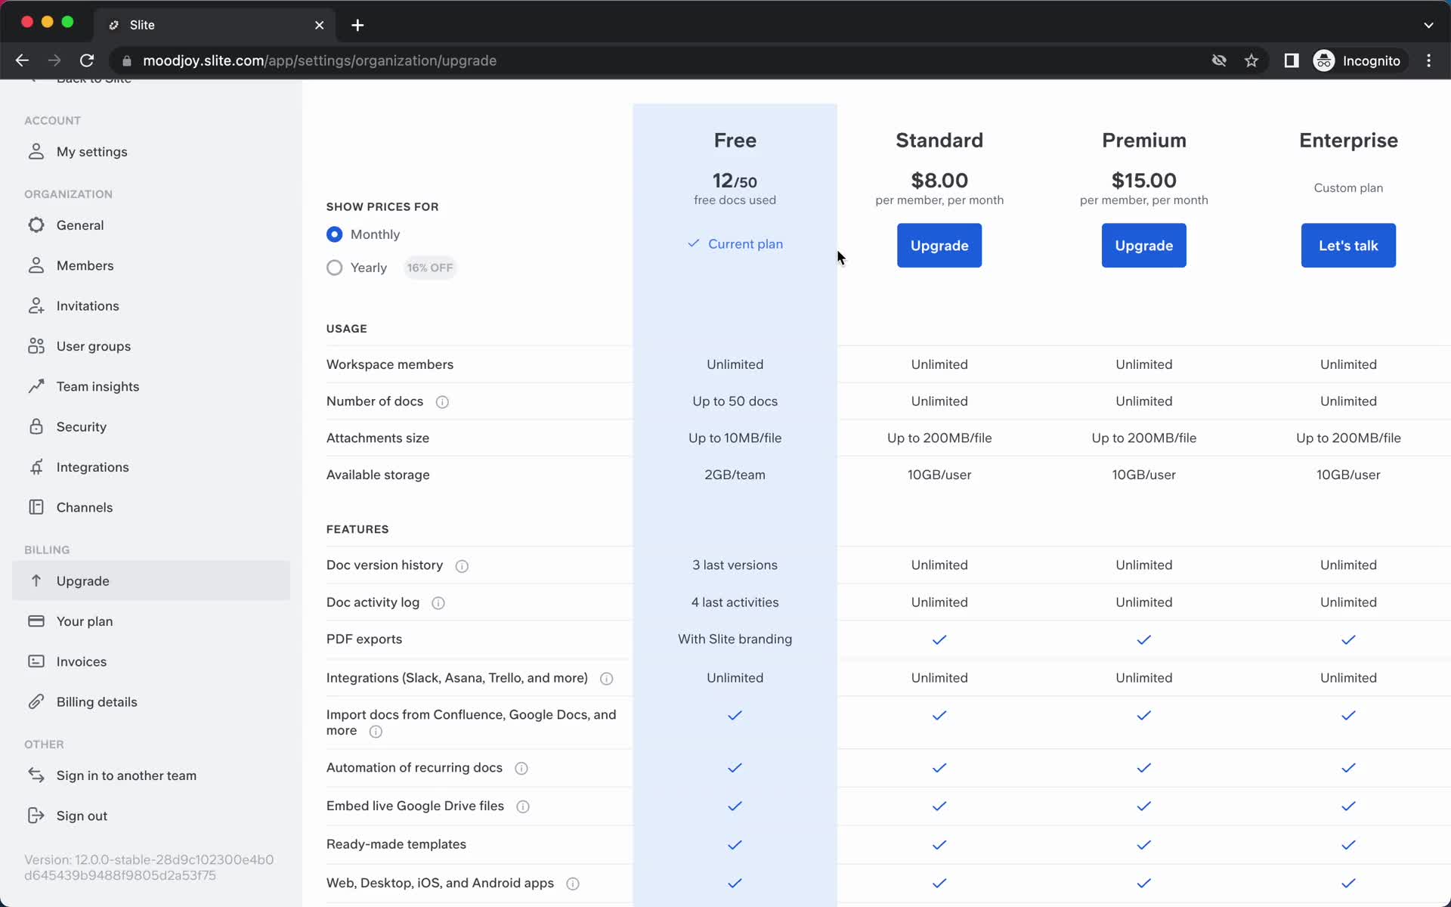Viewport: 1451px width, 907px height.
Task: Click info icon after Import docs from Confluence
Action: (376, 732)
